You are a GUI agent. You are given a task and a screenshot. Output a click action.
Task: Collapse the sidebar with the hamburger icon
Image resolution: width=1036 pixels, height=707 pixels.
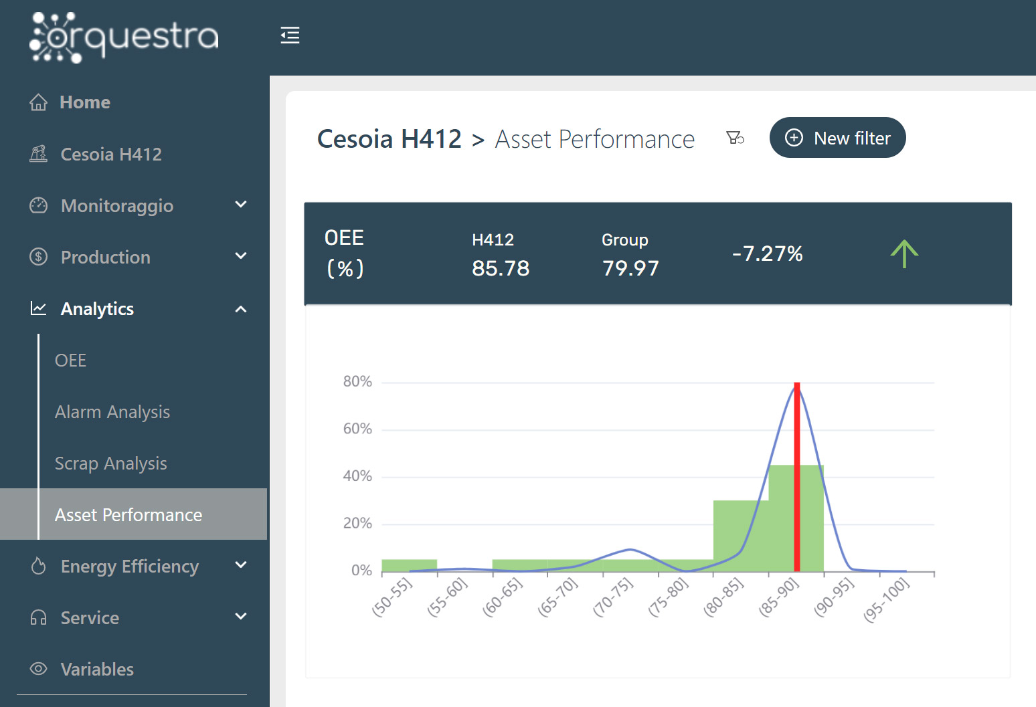[x=290, y=35]
